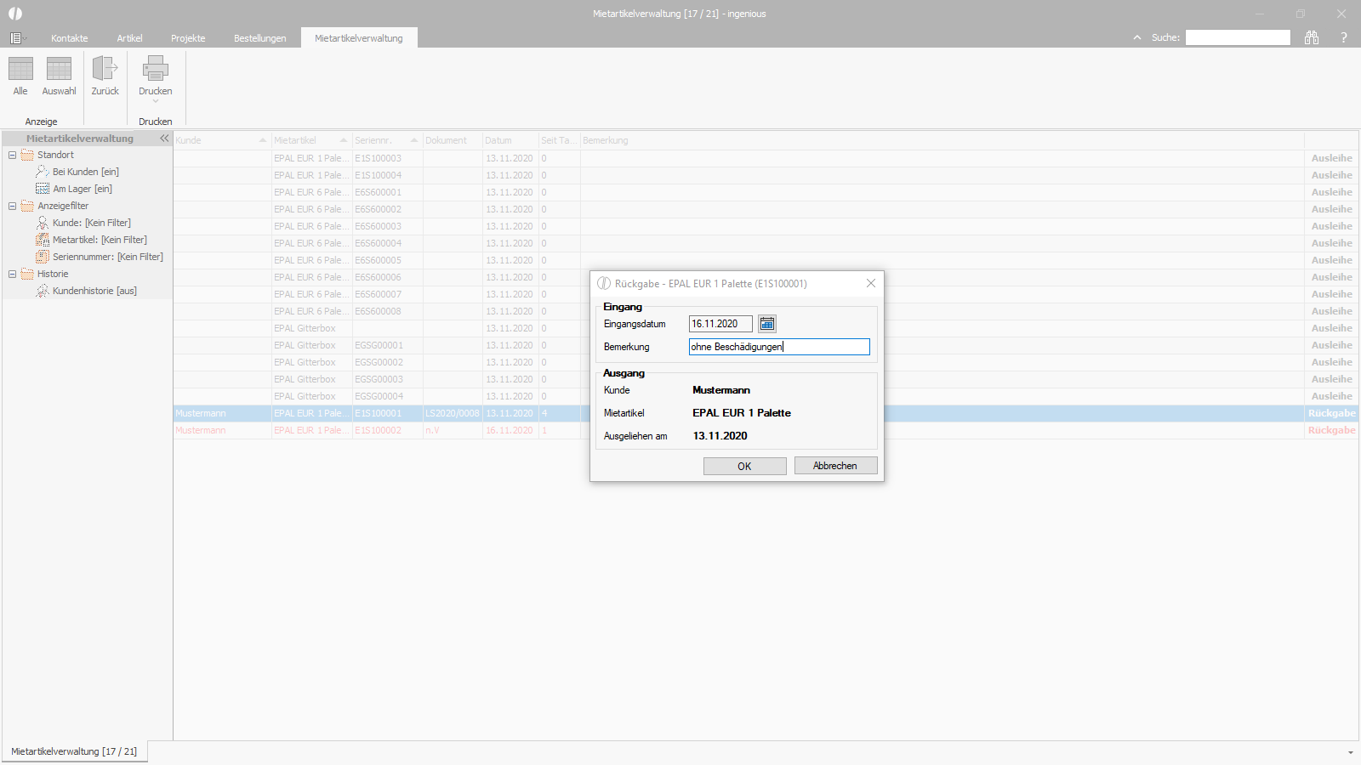This screenshot has width=1361, height=765.
Task: Select the serial number cell E1S100004
Action: point(387,175)
